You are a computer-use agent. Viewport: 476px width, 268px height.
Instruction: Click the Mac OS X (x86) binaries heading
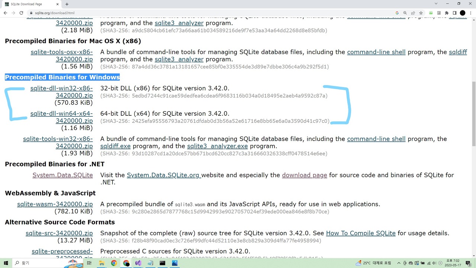(x=73, y=41)
